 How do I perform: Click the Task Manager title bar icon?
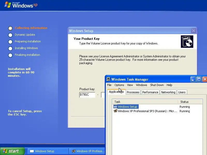click(108, 79)
